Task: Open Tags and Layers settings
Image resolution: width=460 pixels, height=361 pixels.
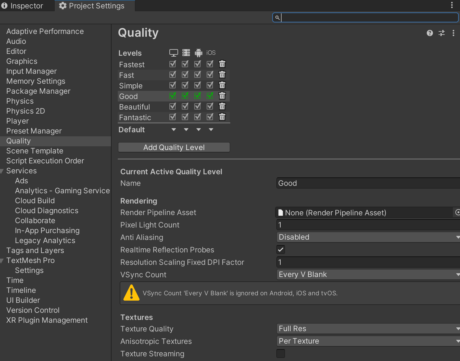Action: click(35, 251)
